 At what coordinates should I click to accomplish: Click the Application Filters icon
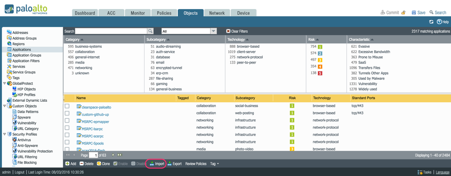click(9, 61)
